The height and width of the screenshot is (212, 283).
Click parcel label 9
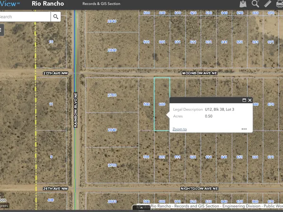click(x=51, y=157)
